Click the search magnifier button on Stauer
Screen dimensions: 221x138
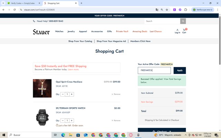pos(183,21)
